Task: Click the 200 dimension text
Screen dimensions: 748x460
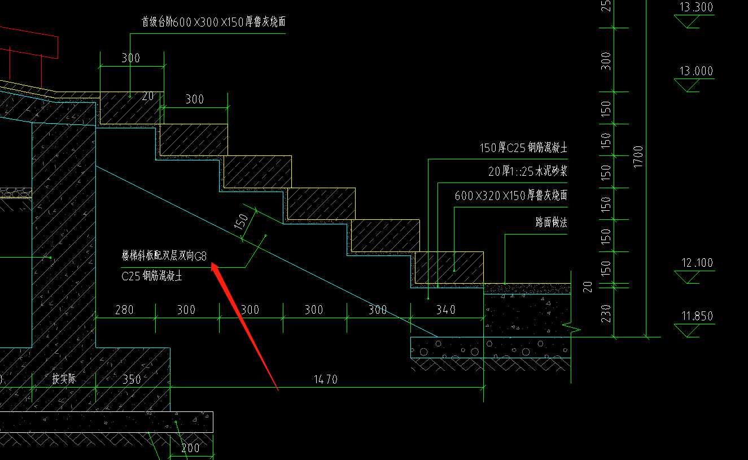Action: (191, 449)
